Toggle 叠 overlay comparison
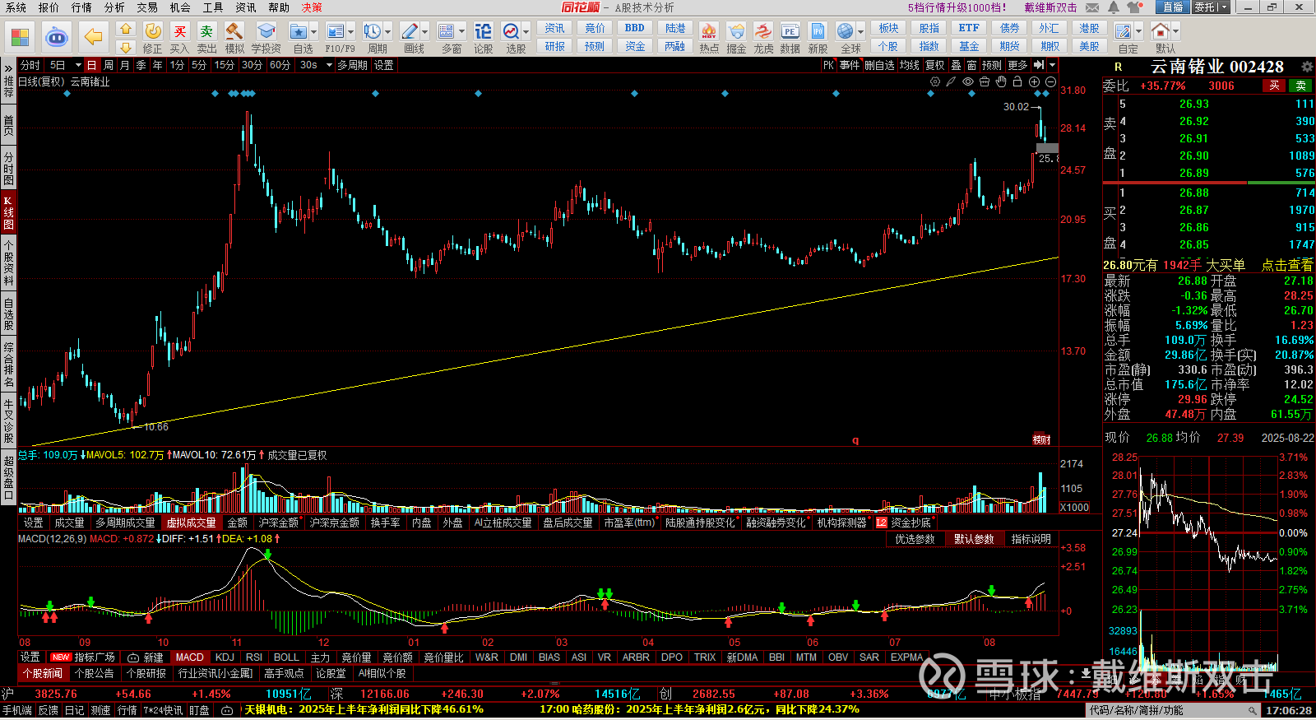Screen dimensions: 1316x720 click(956, 65)
